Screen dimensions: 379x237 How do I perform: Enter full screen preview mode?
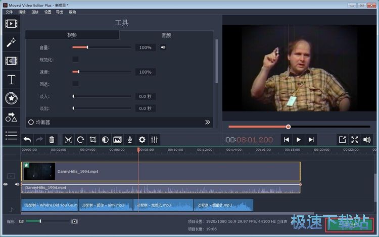pos(355,140)
